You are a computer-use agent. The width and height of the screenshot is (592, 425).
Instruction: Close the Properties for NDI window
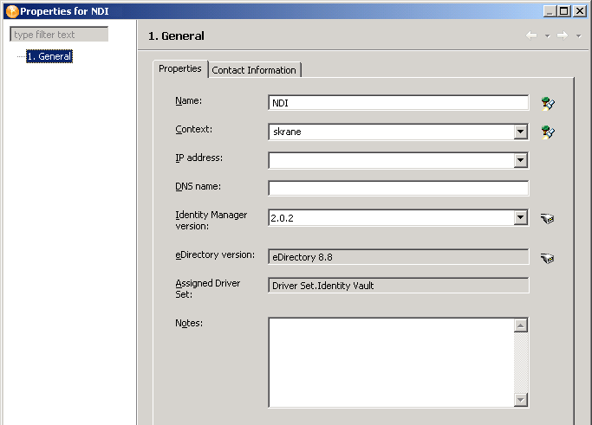579,11
